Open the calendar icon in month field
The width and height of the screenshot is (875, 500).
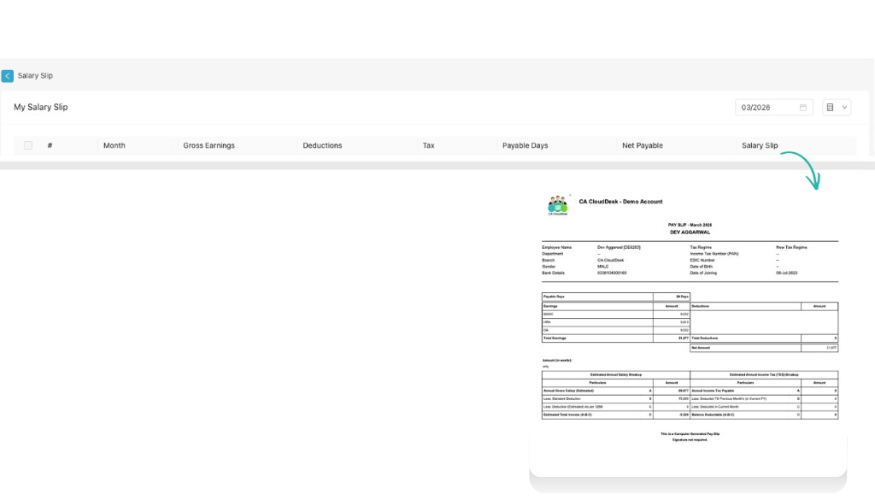(x=803, y=108)
